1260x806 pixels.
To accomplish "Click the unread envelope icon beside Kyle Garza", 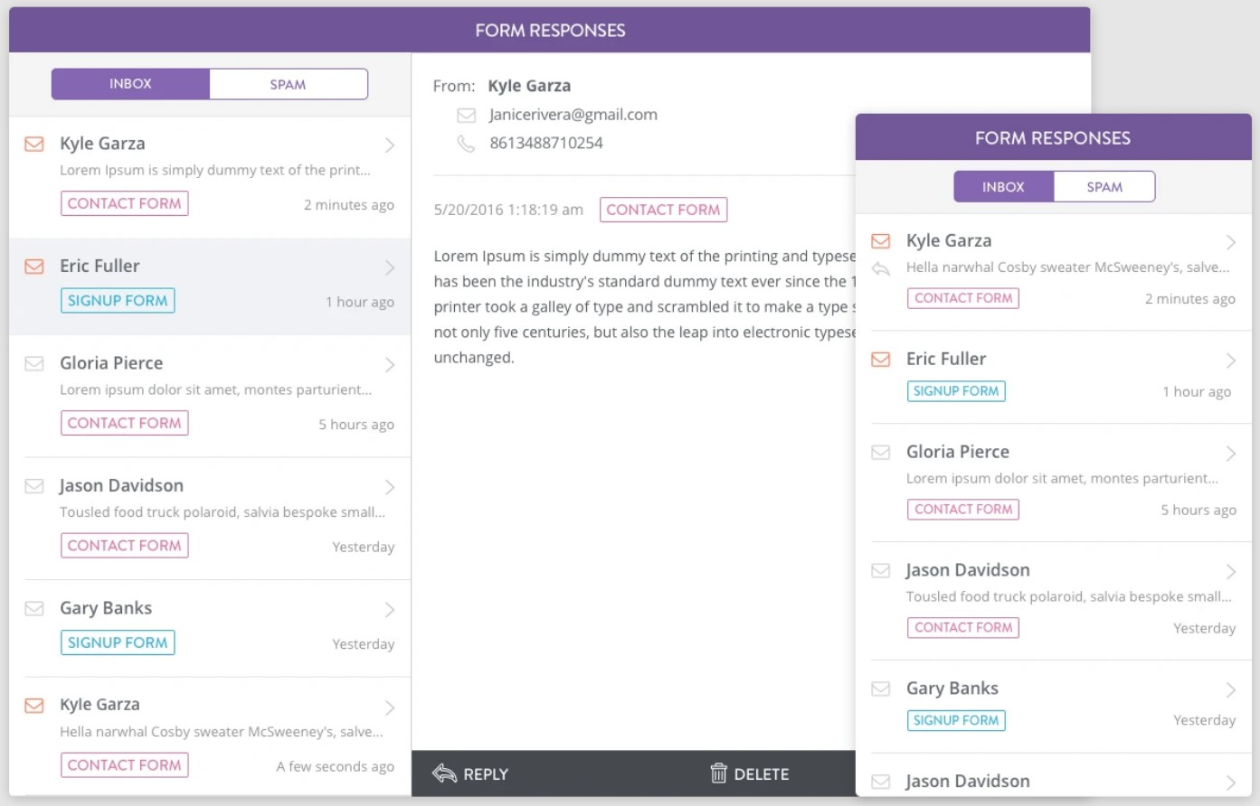I will (x=33, y=144).
